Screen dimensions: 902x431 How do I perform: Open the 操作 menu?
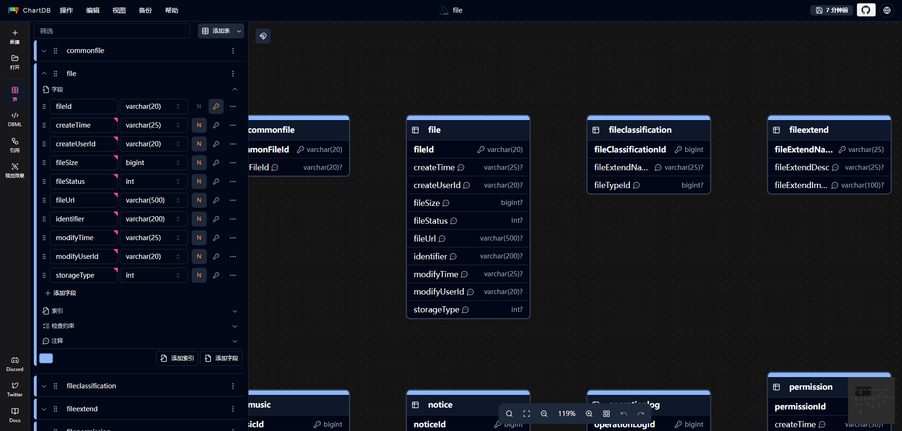click(67, 10)
